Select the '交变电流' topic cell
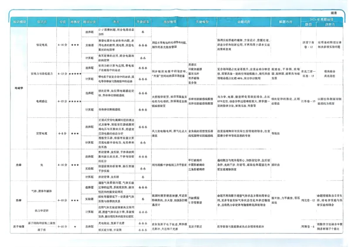Viewport: 349px width, 247px height. click(x=42, y=133)
